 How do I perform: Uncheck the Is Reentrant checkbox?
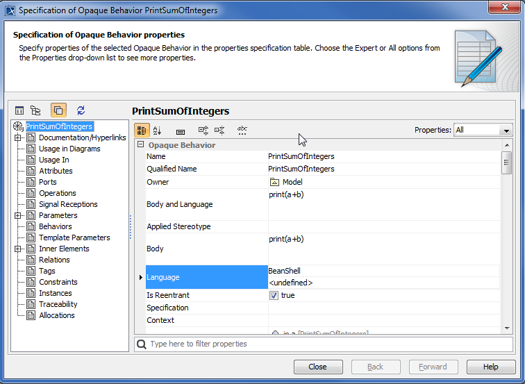(x=274, y=295)
